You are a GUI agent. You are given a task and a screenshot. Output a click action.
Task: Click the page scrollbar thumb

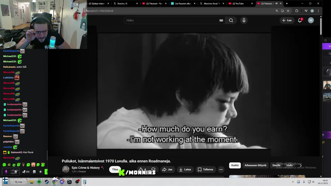pyautogui.click(x=321, y=26)
